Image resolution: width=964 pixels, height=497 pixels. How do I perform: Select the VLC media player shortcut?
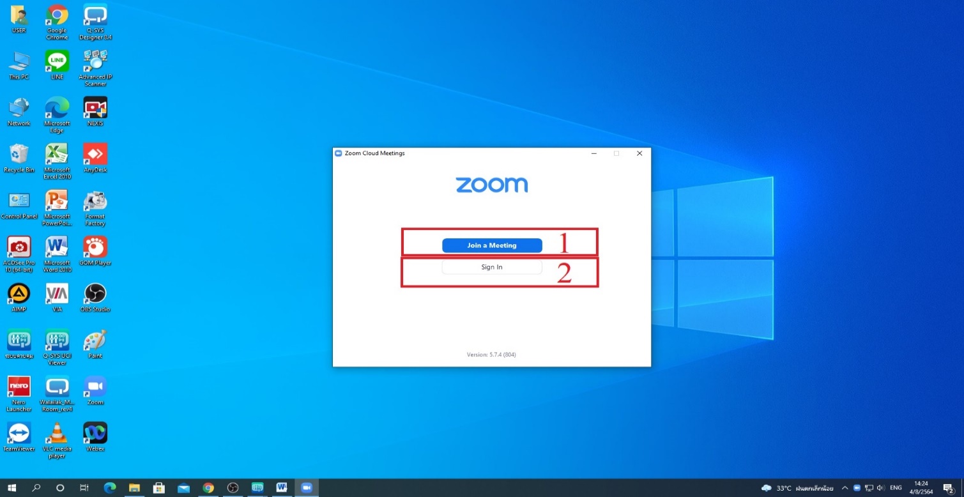(x=57, y=441)
